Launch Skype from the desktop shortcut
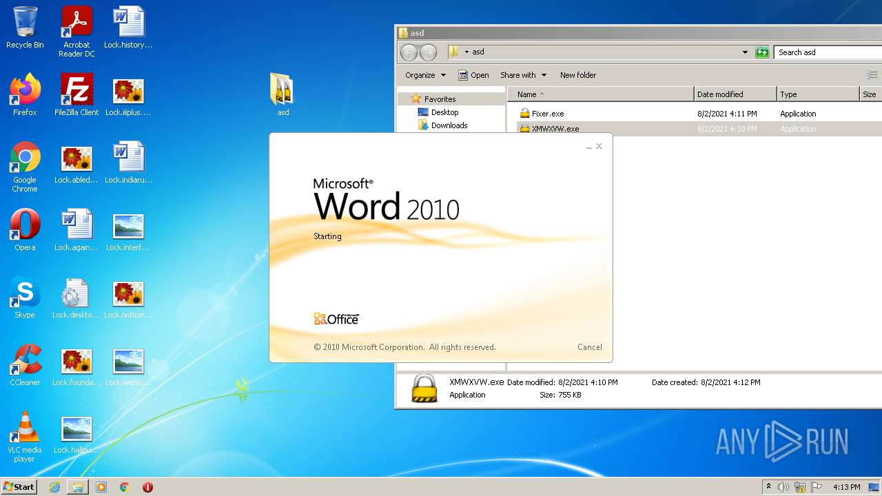The height and width of the screenshot is (496, 882). click(25, 298)
